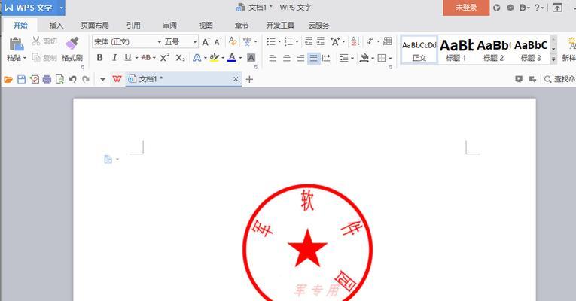576x301 pixels.
Task: Select the red star in the stamp
Action: click(x=307, y=248)
